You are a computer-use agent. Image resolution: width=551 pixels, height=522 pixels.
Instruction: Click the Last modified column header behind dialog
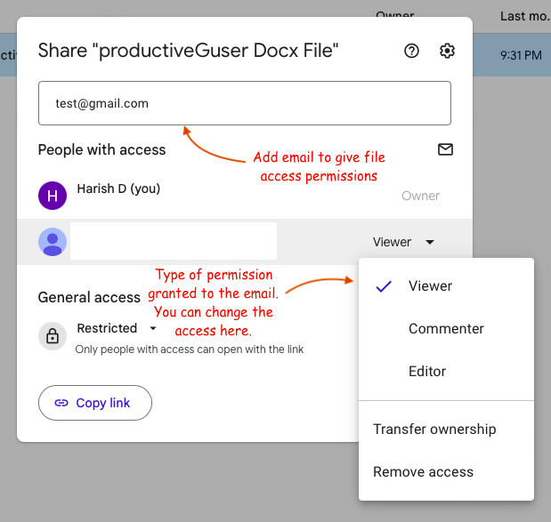pos(525,16)
